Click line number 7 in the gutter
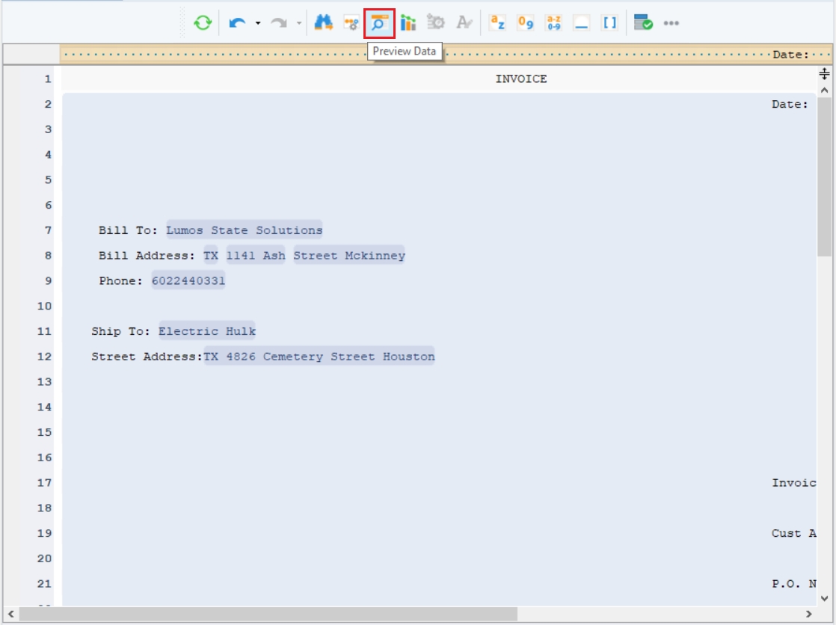Viewport: 836px width, 625px height. (48, 230)
